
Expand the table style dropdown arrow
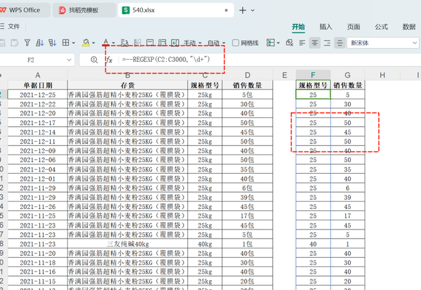[278, 43]
